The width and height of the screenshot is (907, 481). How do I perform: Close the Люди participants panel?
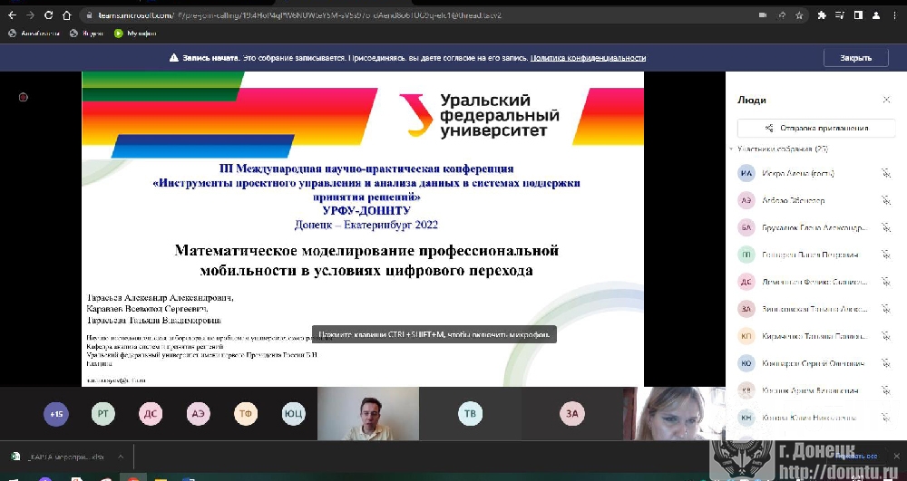886,100
